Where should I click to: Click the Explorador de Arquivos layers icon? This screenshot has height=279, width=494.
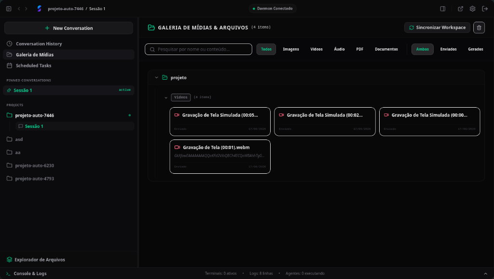coord(10,260)
